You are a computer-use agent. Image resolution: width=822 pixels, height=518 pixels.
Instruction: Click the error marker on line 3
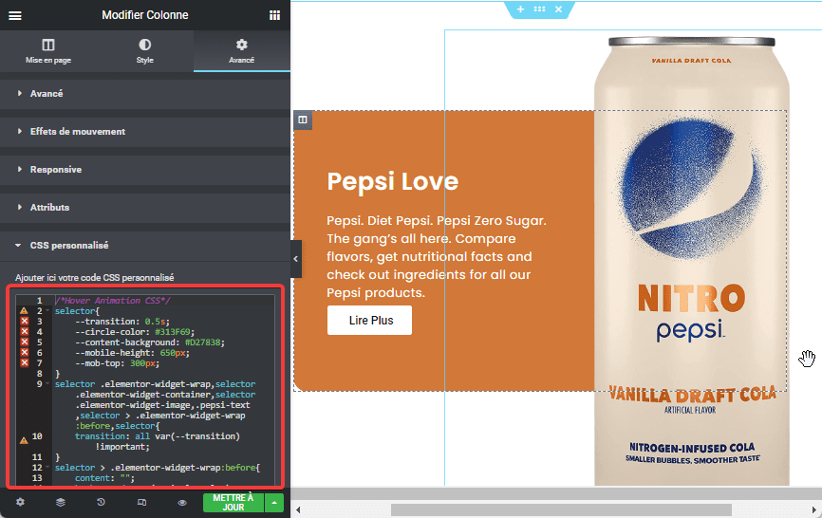tap(24, 321)
